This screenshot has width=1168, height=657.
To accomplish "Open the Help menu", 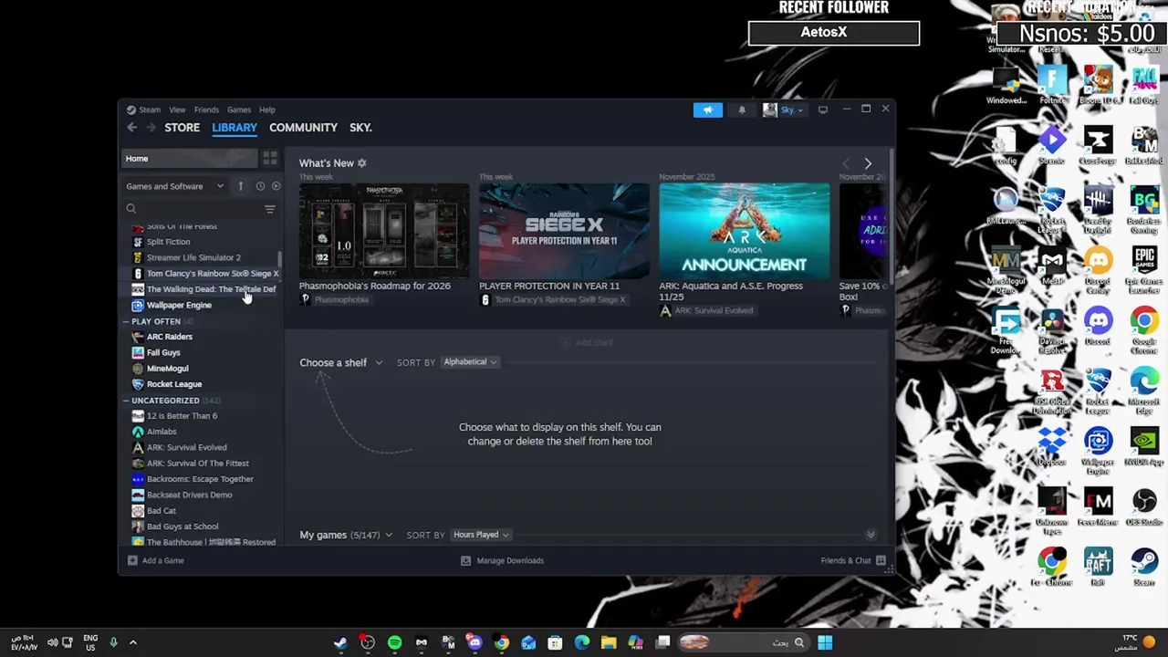I will [266, 109].
